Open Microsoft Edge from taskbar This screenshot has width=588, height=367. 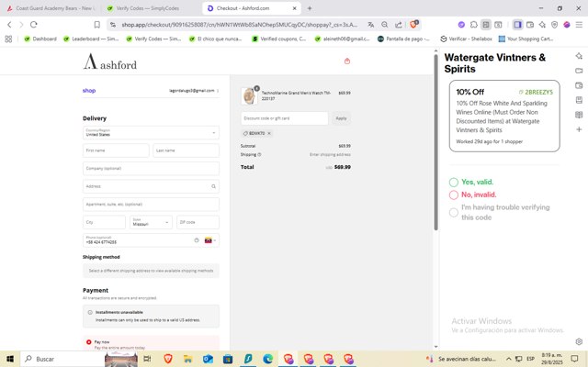pyautogui.click(x=267, y=359)
